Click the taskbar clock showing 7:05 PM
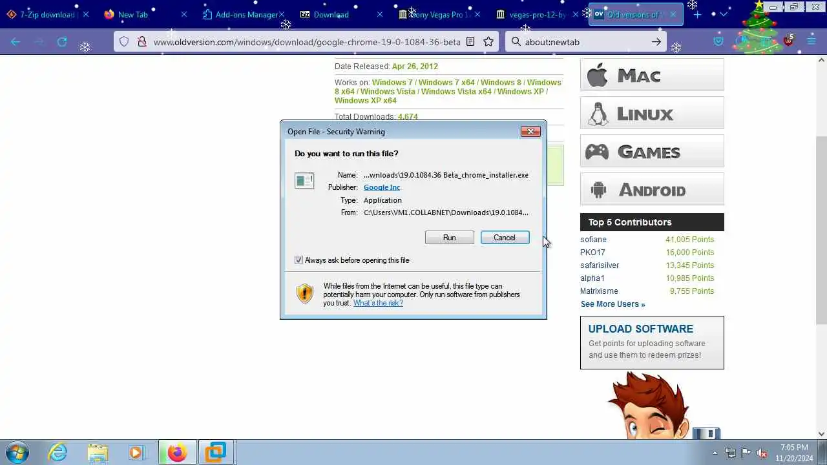The width and height of the screenshot is (827, 465). pos(794,453)
